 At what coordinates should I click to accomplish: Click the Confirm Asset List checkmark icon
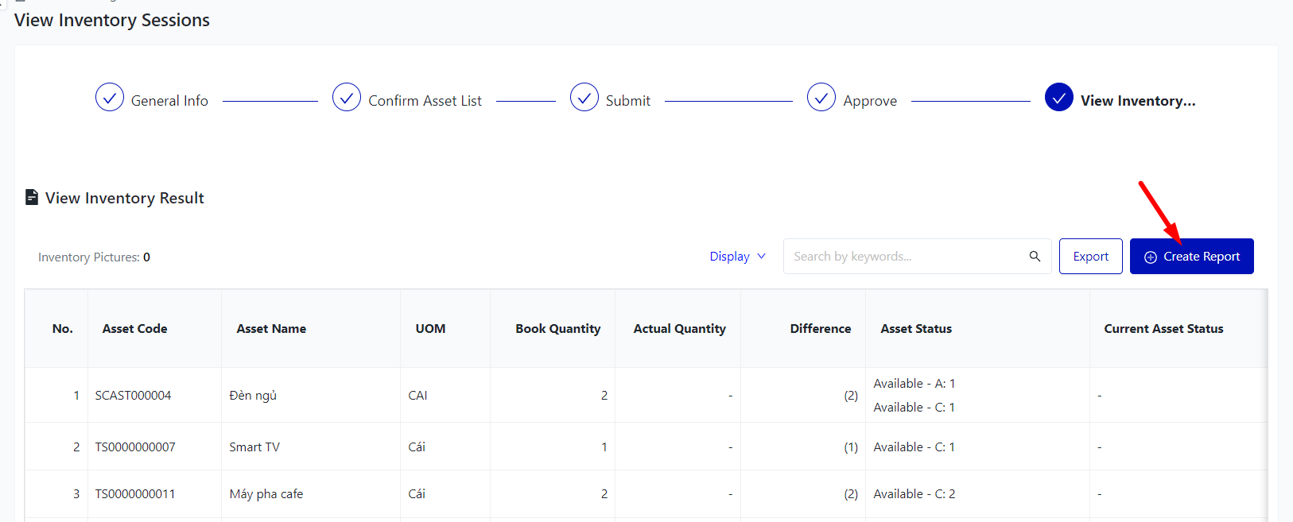pos(347,98)
